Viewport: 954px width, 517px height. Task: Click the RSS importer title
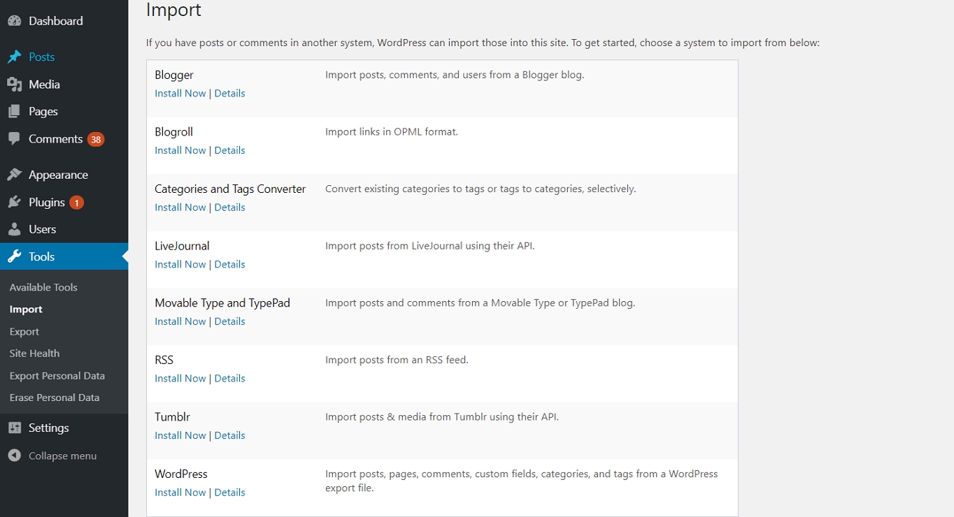pyautogui.click(x=164, y=361)
